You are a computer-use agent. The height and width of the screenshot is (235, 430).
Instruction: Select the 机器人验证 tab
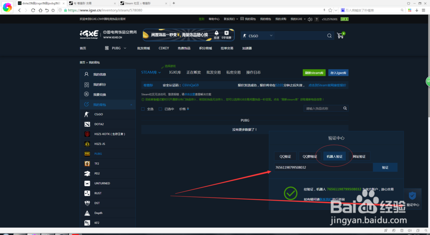coord(335,157)
